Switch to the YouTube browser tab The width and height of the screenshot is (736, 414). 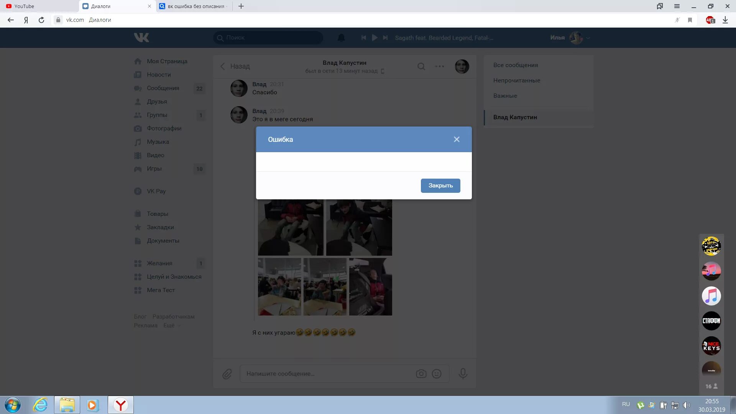coord(24,6)
